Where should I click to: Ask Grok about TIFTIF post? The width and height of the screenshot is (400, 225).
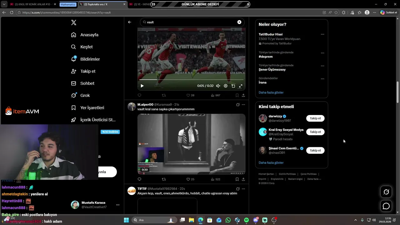(238, 189)
